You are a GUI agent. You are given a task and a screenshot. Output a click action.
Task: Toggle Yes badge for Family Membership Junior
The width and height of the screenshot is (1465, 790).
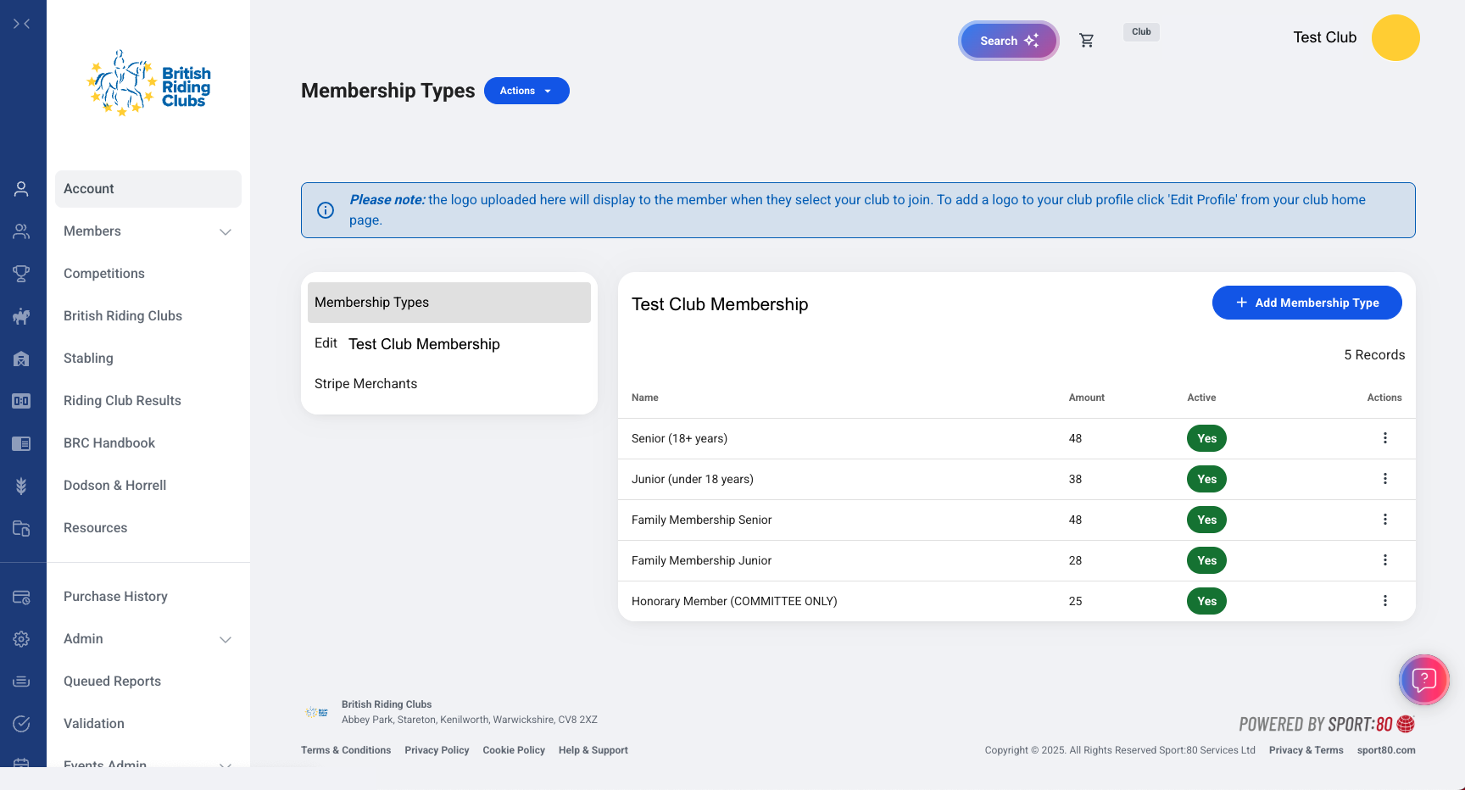click(x=1206, y=560)
